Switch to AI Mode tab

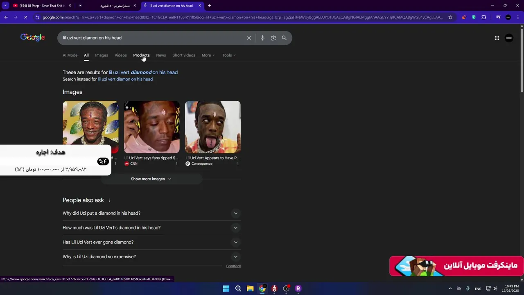pyautogui.click(x=70, y=55)
